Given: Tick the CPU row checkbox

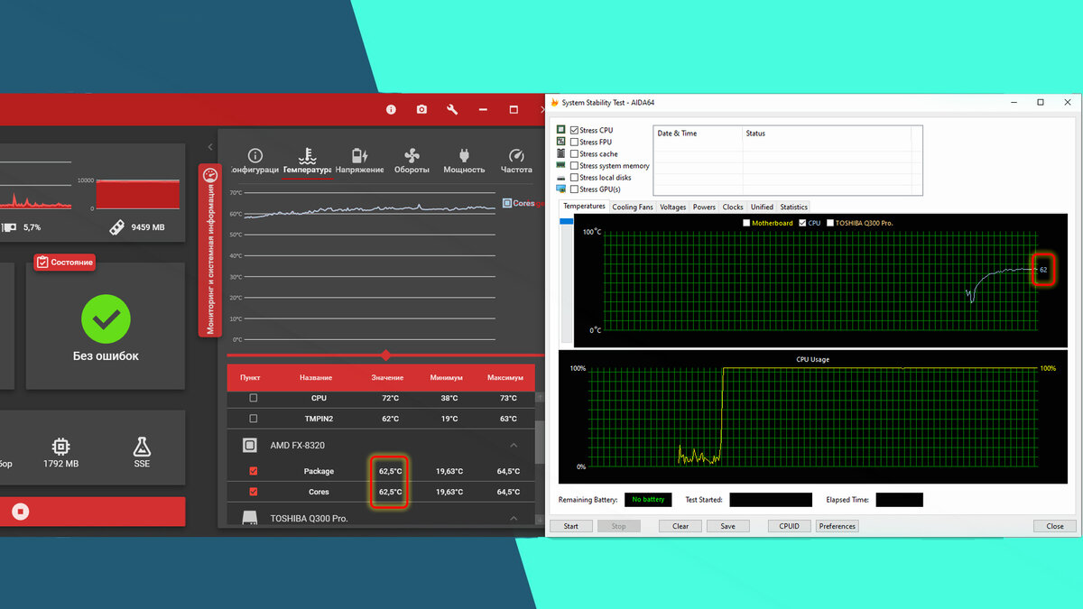Looking at the screenshot, I should pyautogui.click(x=253, y=398).
